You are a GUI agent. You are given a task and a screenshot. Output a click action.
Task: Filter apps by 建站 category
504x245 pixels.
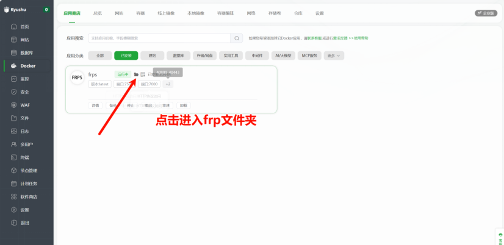(153, 55)
